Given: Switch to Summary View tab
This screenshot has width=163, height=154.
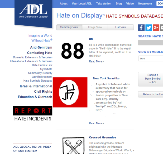Looking at the screenshot, I should tap(69, 27).
